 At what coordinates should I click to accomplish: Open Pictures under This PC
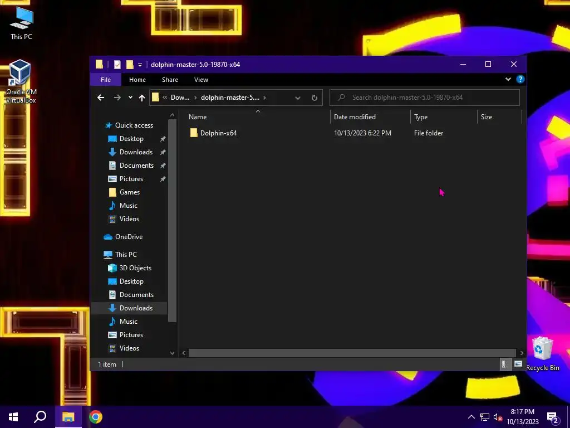[131, 335]
